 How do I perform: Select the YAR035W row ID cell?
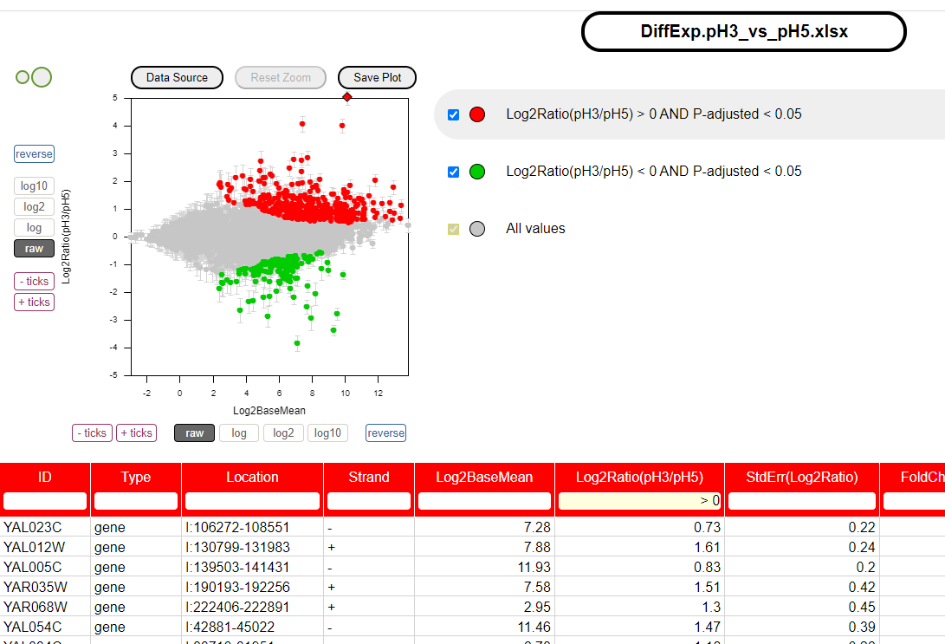[45, 587]
